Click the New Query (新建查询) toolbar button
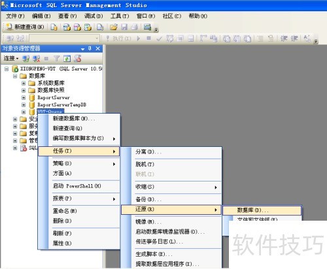This screenshot has height=269, width=327. 26,27
